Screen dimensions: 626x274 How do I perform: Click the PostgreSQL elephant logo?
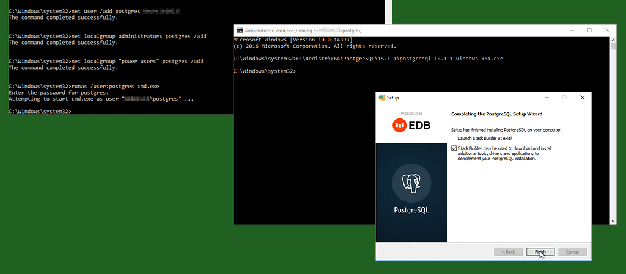tap(411, 184)
